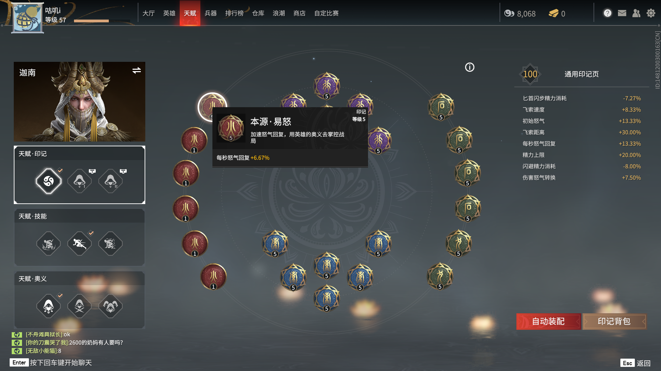661x371 pixels.
Task: Open the 印记背包 button
Action: click(x=614, y=322)
